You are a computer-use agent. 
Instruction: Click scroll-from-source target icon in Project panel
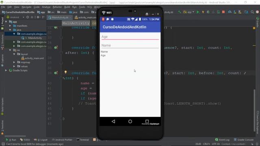(x=28, y=17)
